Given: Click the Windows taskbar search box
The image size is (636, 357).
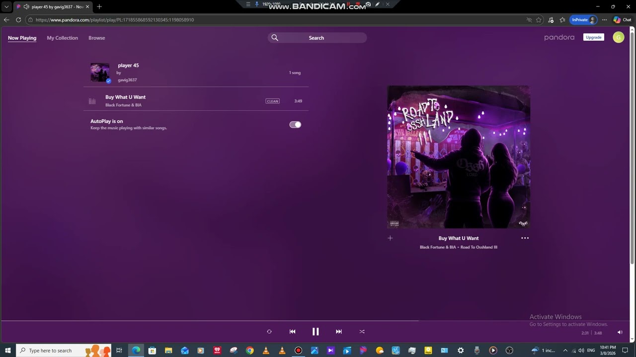Looking at the screenshot, I should click(64, 351).
